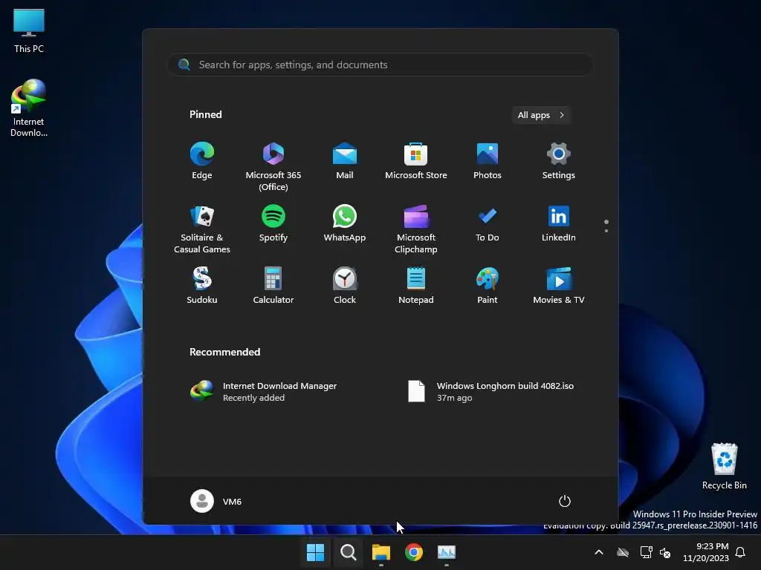
Task: Launch Notepad from Start menu
Action: pos(416,286)
